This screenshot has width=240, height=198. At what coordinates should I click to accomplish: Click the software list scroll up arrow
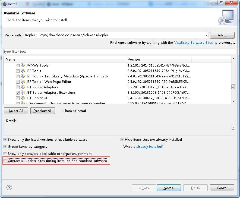tap(233, 59)
